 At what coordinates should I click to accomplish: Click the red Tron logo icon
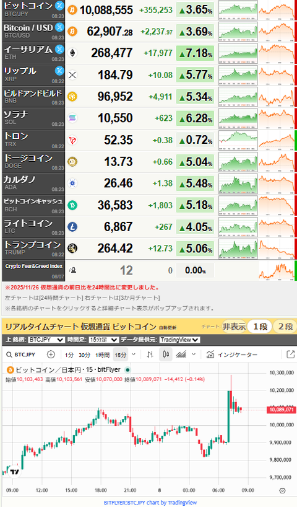[72, 140]
